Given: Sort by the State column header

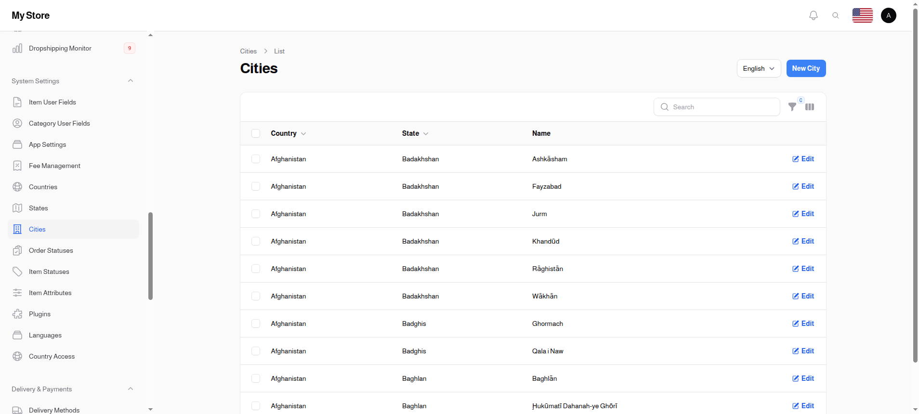Looking at the screenshot, I should (x=415, y=133).
